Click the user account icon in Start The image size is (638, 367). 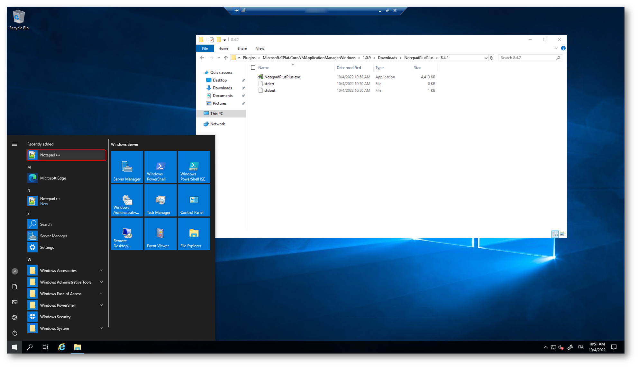point(15,271)
